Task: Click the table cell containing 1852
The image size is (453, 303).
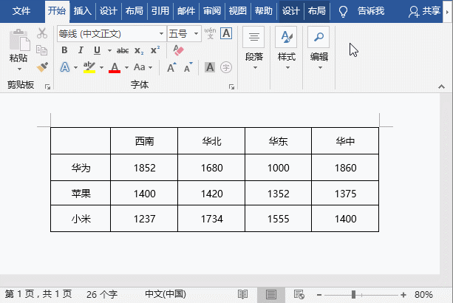Action: click(x=144, y=168)
